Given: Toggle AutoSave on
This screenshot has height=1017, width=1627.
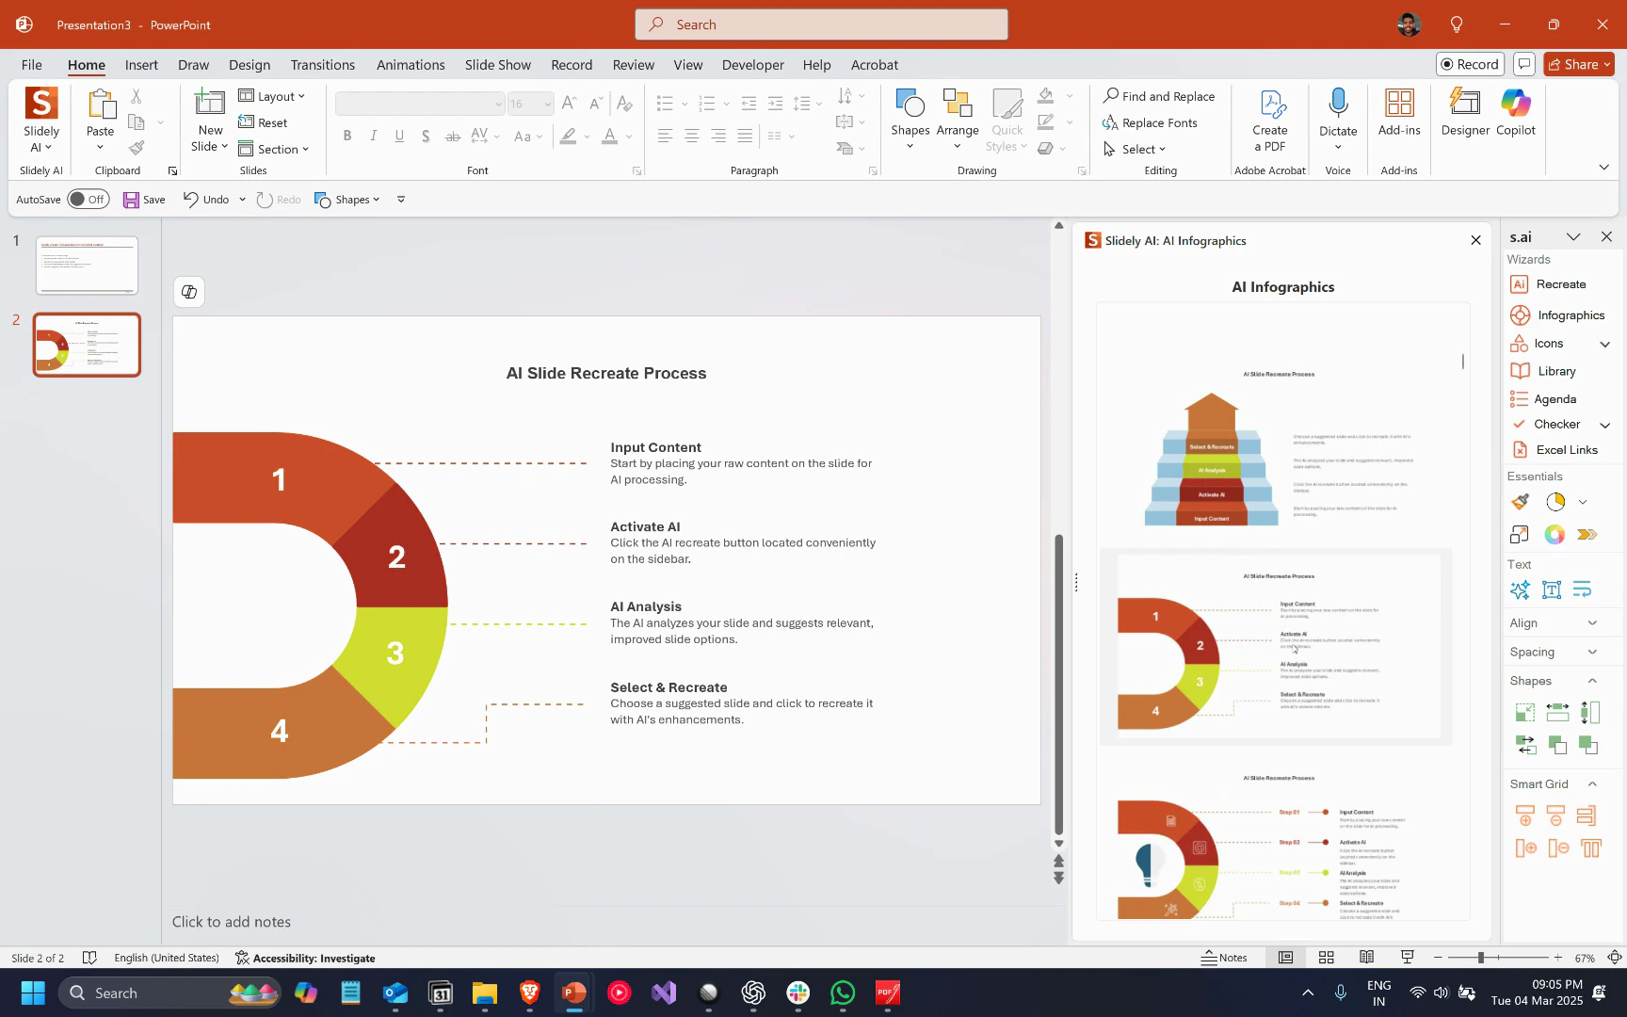Looking at the screenshot, I should [x=89, y=199].
